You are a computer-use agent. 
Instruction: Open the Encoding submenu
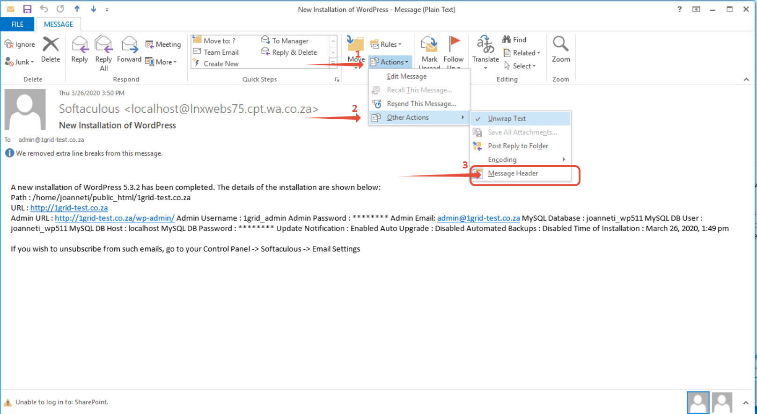(x=521, y=160)
